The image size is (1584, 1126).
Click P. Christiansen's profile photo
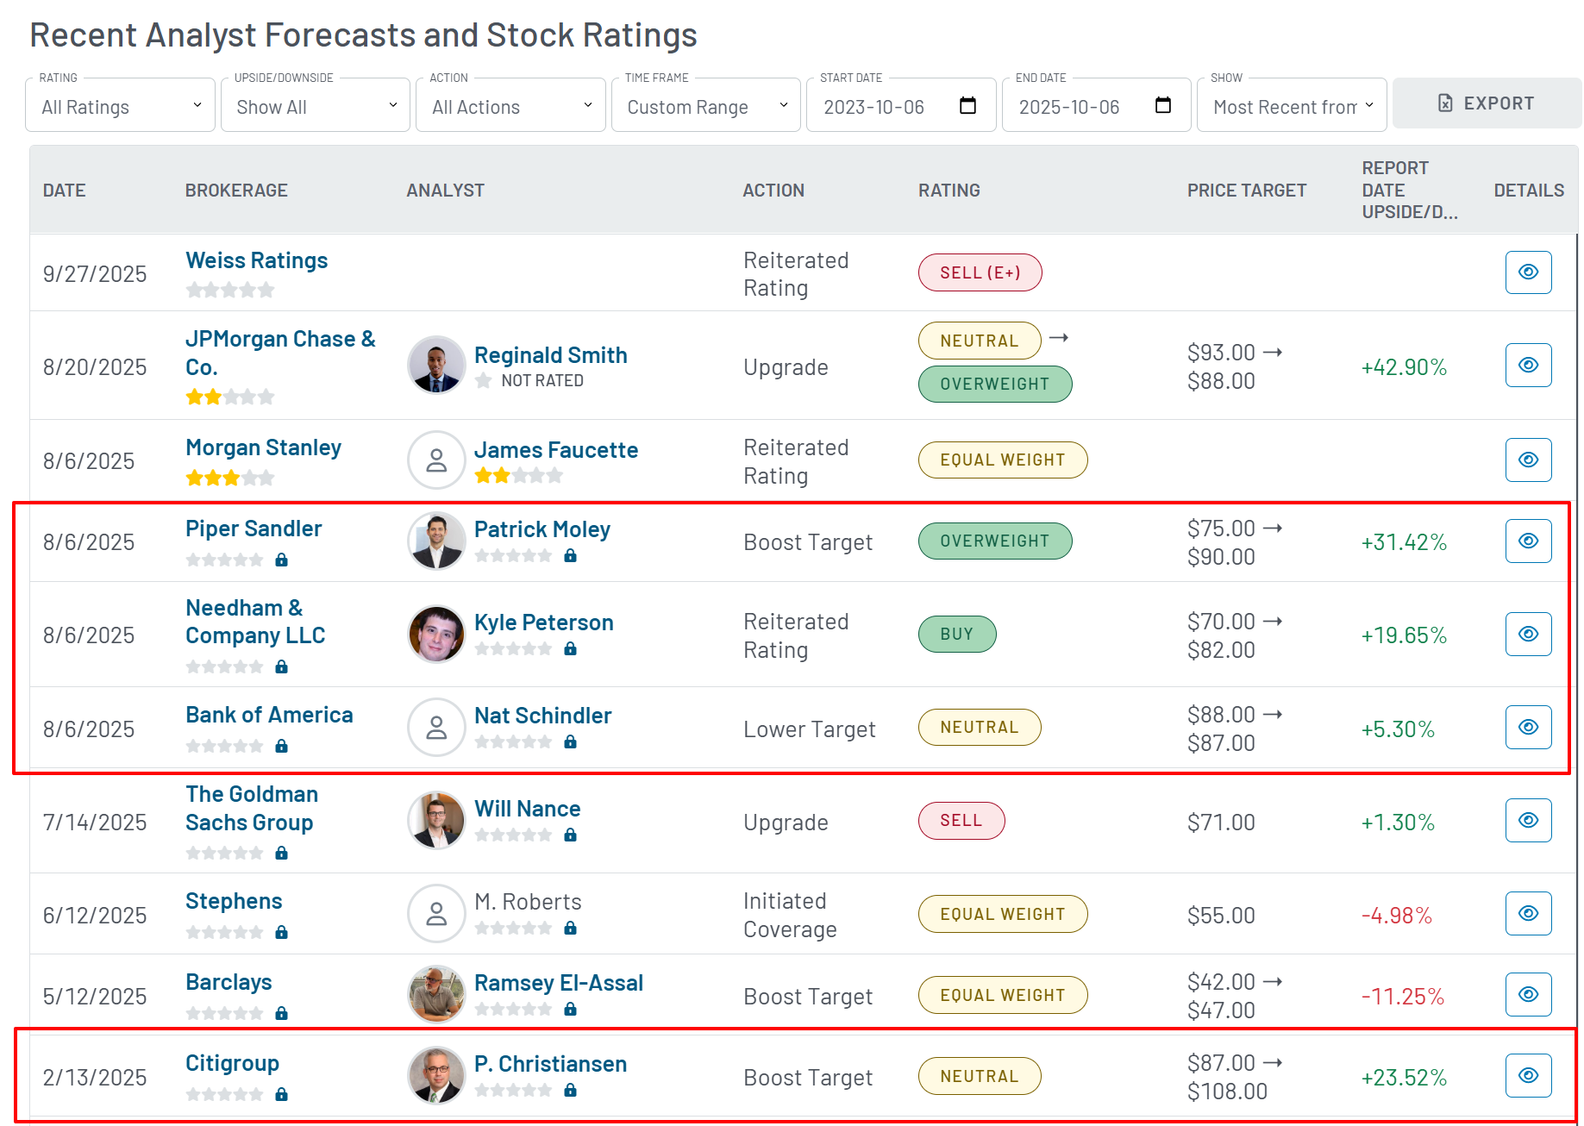coord(436,1076)
